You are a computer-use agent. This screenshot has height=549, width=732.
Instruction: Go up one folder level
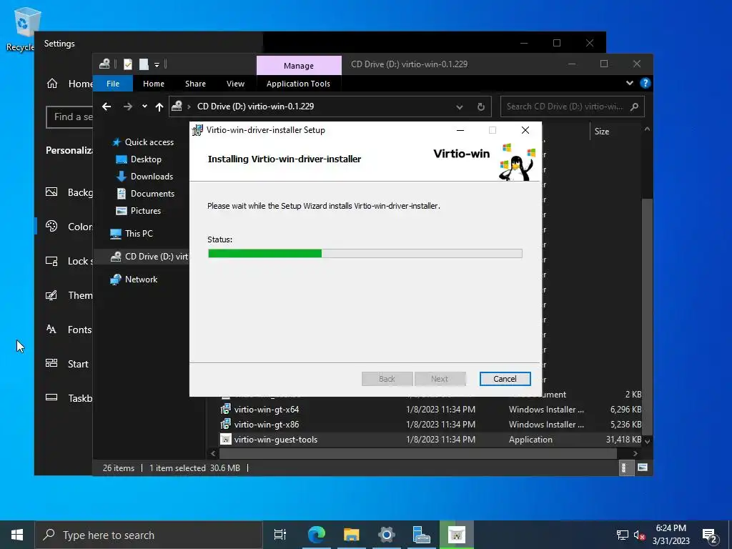pos(159,107)
